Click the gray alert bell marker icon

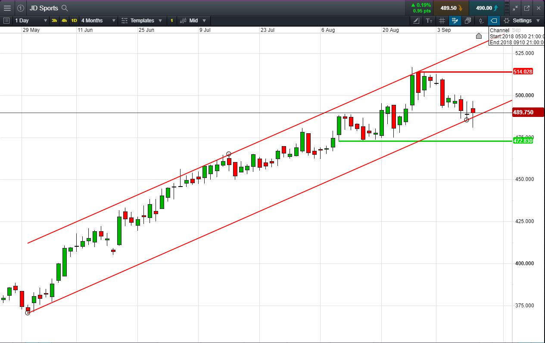[x=479, y=36]
